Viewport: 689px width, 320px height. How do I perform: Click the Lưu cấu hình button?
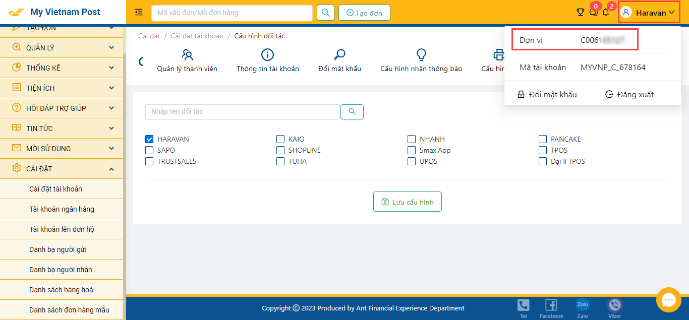click(408, 202)
